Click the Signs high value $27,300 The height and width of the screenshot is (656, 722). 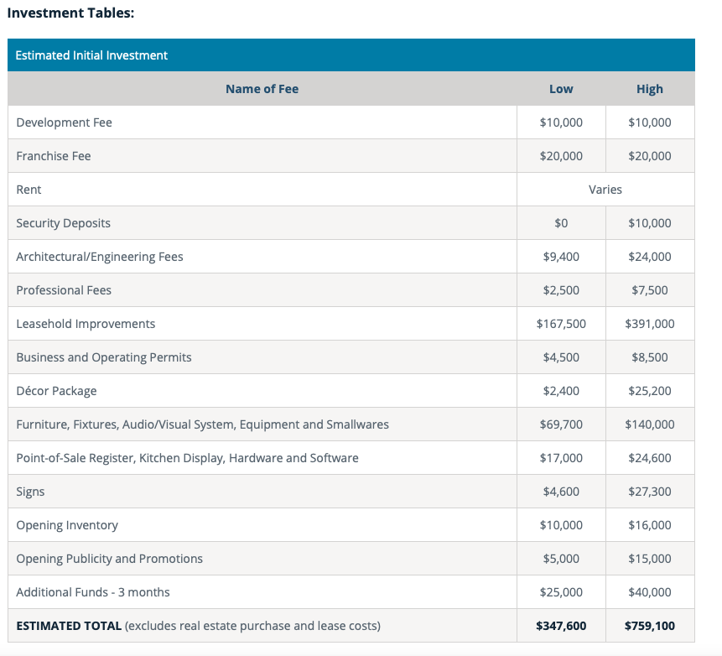point(650,492)
